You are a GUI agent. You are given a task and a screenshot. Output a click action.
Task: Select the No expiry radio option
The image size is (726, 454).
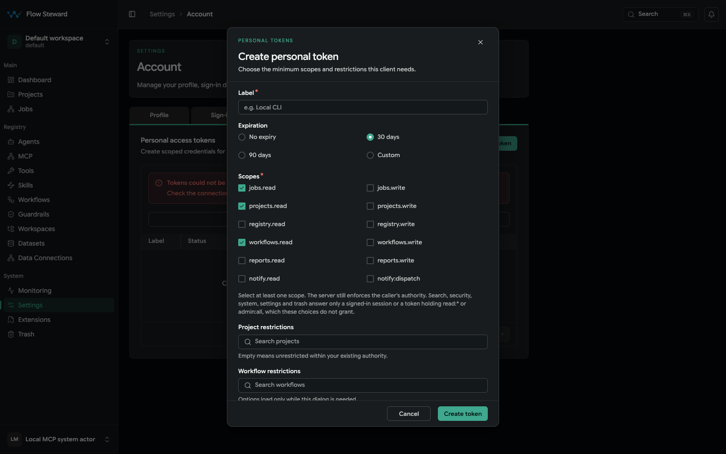pos(242,137)
